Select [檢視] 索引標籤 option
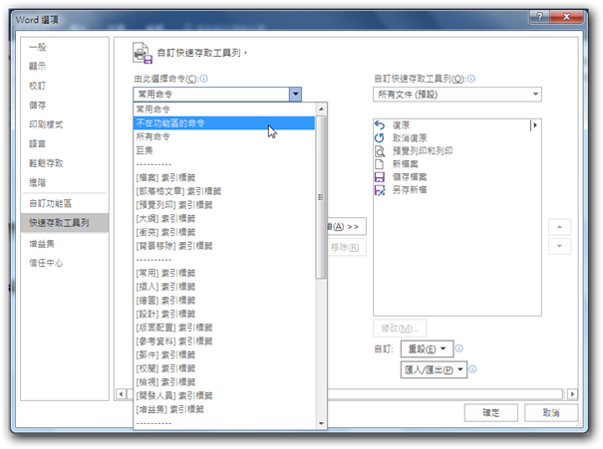 [x=224, y=381]
